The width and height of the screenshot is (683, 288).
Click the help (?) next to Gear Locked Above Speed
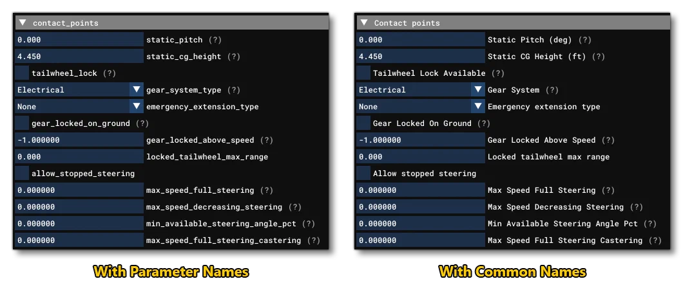pyautogui.click(x=608, y=140)
